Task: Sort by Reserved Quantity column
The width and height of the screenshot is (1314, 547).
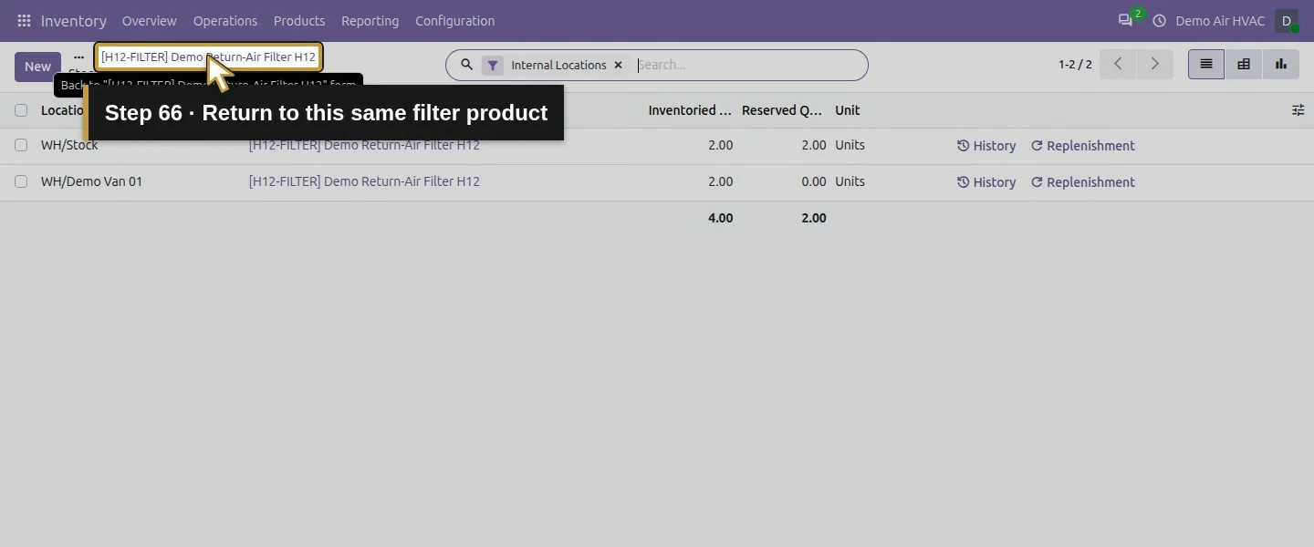Action: point(782,110)
